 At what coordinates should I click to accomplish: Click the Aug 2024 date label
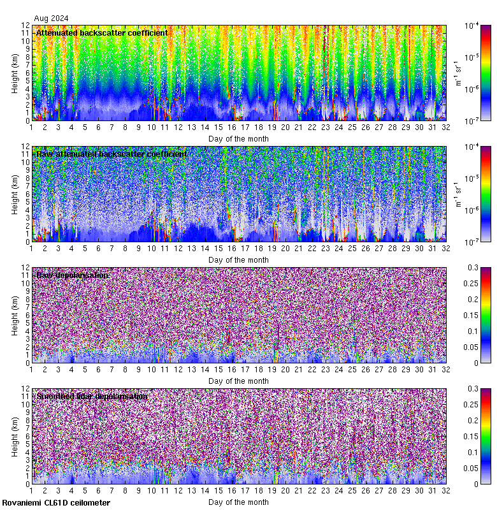pyautogui.click(x=51, y=18)
